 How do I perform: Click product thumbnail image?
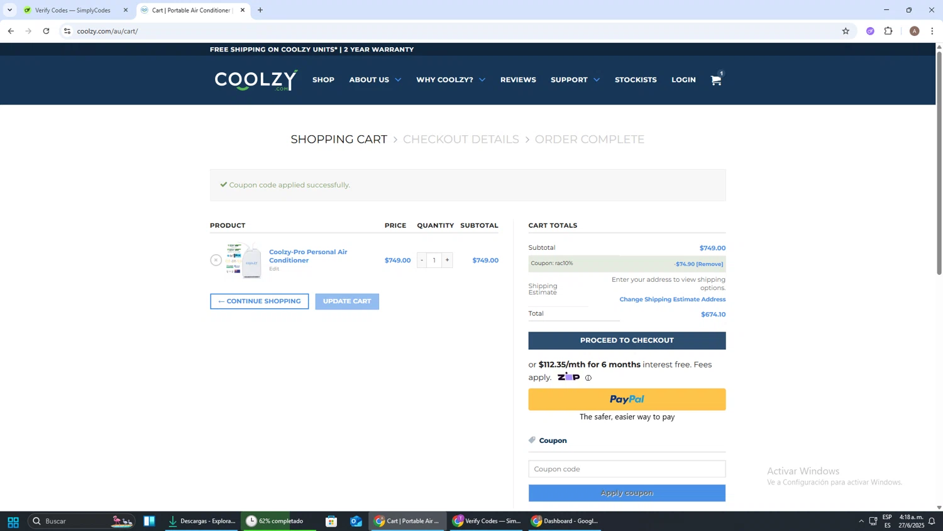244,260
